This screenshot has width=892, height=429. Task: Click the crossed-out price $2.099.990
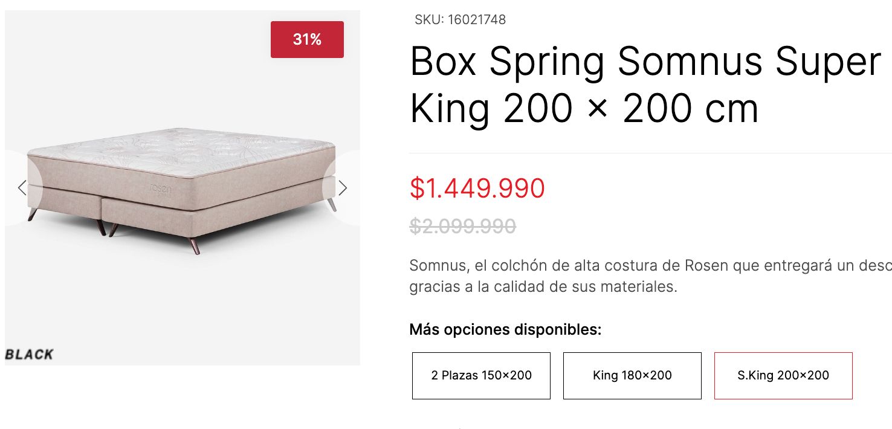[x=463, y=226]
